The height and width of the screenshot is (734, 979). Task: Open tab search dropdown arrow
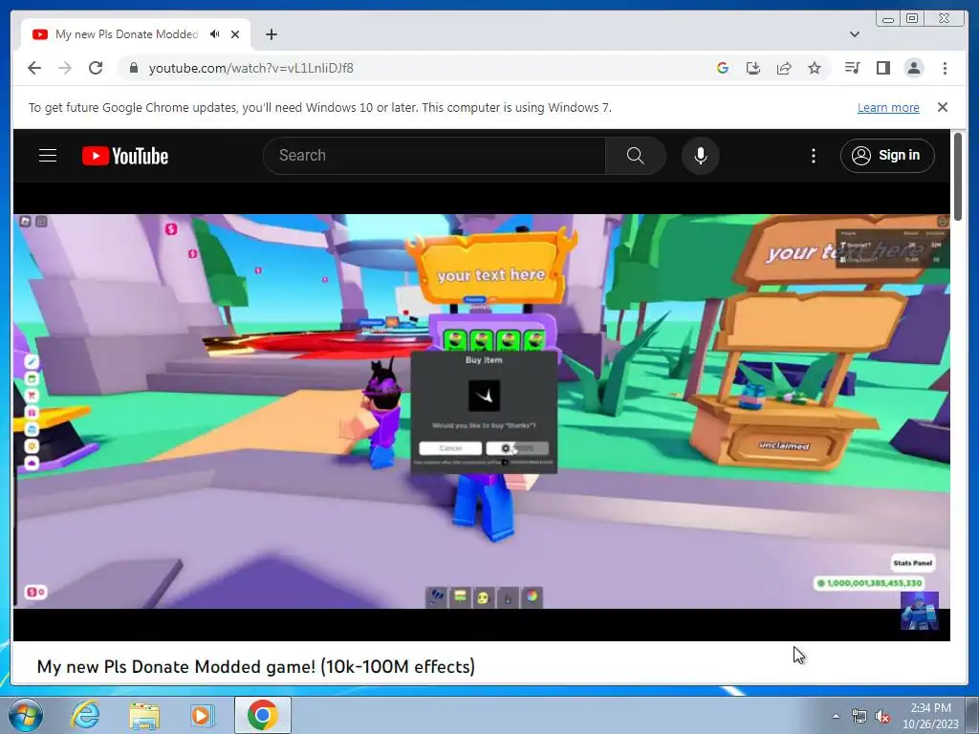(x=854, y=34)
